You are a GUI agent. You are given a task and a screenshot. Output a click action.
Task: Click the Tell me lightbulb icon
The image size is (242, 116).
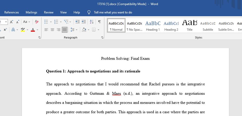89,12
